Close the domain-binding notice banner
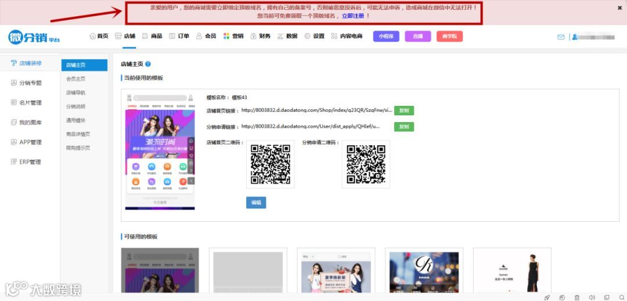 (x=620, y=8)
